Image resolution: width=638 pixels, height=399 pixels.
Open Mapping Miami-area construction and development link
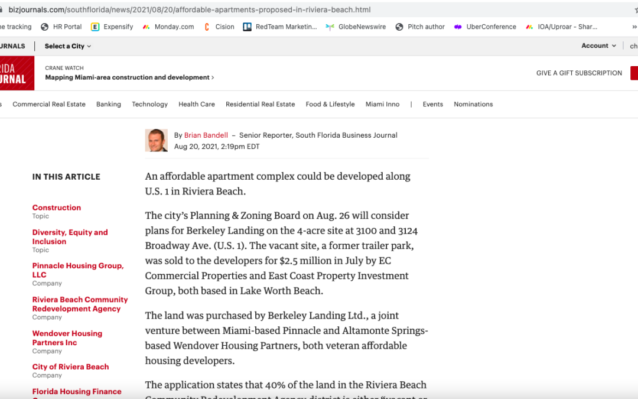pos(129,77)
